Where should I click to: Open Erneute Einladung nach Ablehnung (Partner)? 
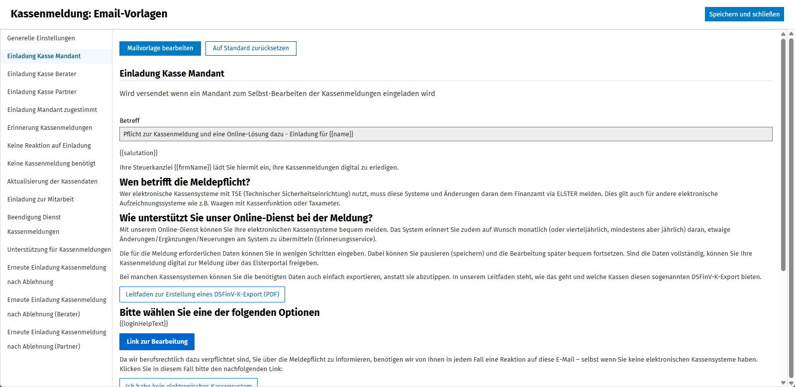coord(56,339)
